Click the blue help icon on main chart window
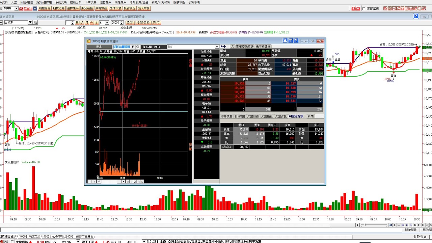Viewport: 432px width, 243px height. [416, 16]
